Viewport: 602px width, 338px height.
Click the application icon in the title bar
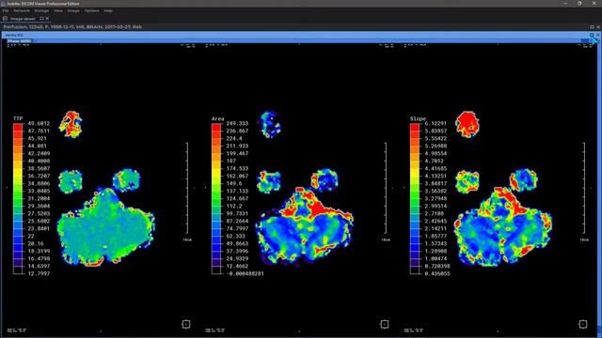click(4, 4)
